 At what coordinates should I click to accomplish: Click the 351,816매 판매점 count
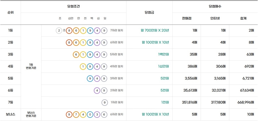pyautogui.click(x=190, y=102)
